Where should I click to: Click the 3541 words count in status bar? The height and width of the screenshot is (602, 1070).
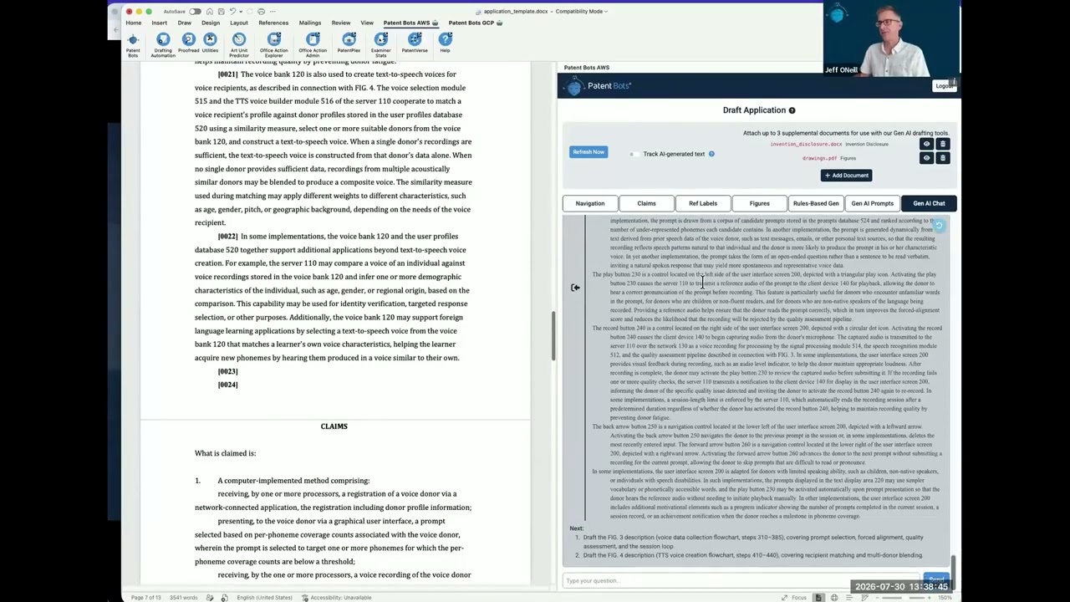coord(182,598)
